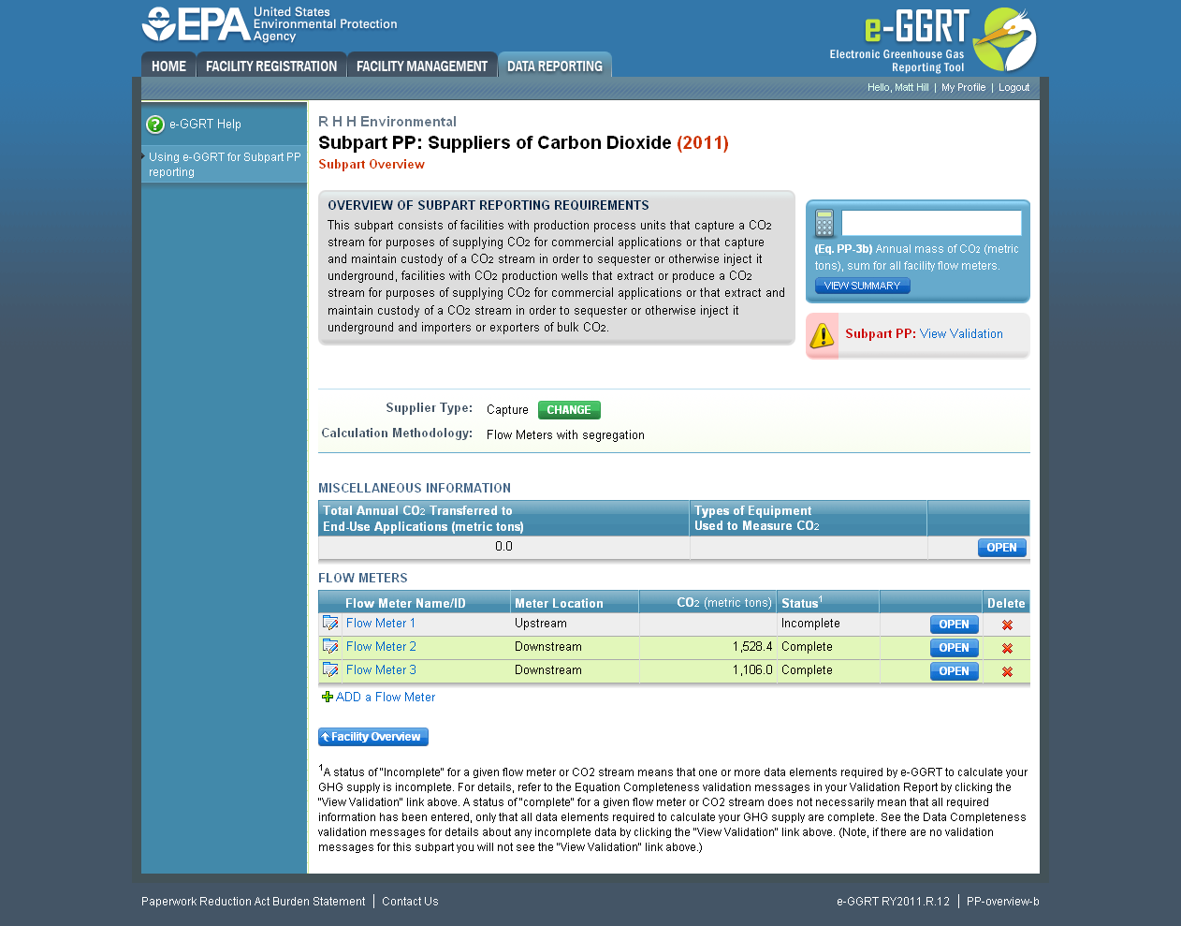Click the EPA logo in header
Viewport: 1181px width, 926px height.
(270, 25)
